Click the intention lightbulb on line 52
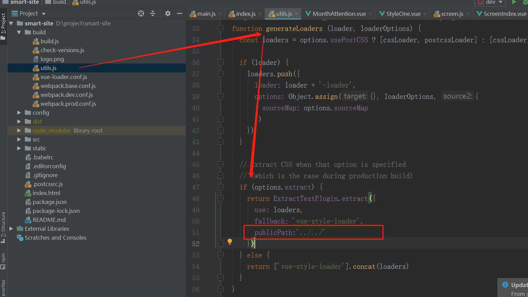Image resolution: width=528 pixels, height=297 pixels. point(230,242)
